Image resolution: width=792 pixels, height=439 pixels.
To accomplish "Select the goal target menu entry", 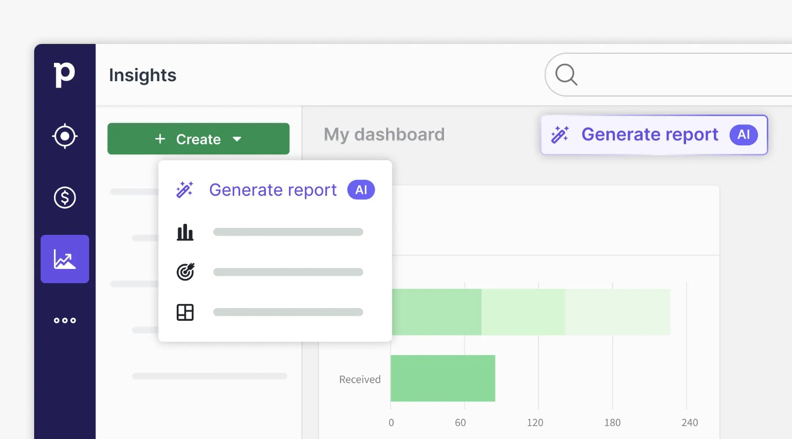I will 270,272.
